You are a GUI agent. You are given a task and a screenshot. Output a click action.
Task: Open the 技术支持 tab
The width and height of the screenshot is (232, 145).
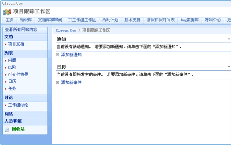tap(132, 20)
